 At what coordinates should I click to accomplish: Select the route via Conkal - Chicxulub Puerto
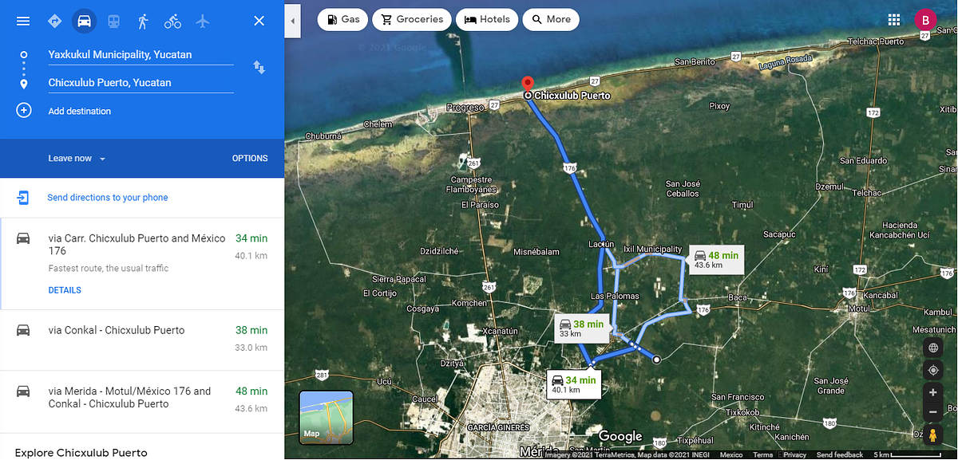pyautogui.click(x=142, y=340)
